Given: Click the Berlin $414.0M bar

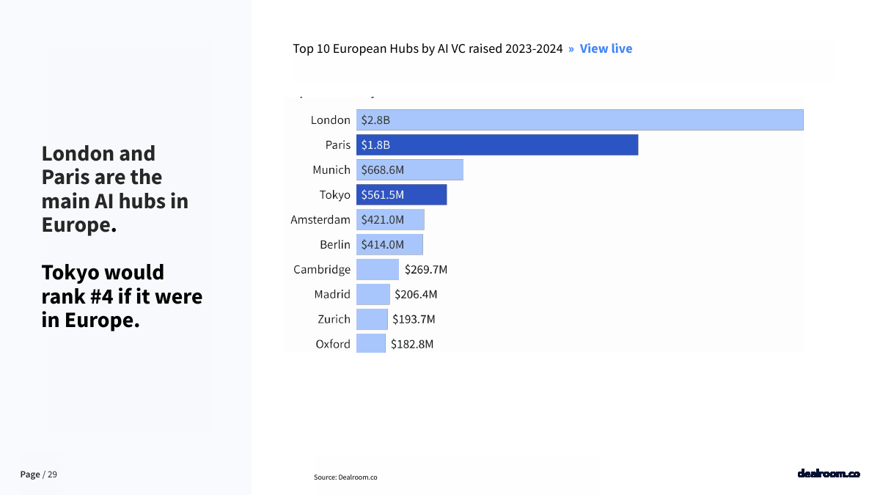Looking at the screenshot, I should (389, 245).
